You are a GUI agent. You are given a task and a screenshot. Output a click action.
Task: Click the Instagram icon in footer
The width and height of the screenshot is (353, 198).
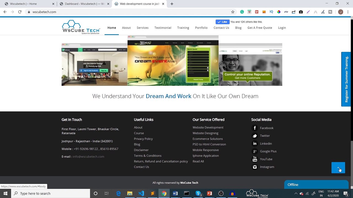pos(255,167)
